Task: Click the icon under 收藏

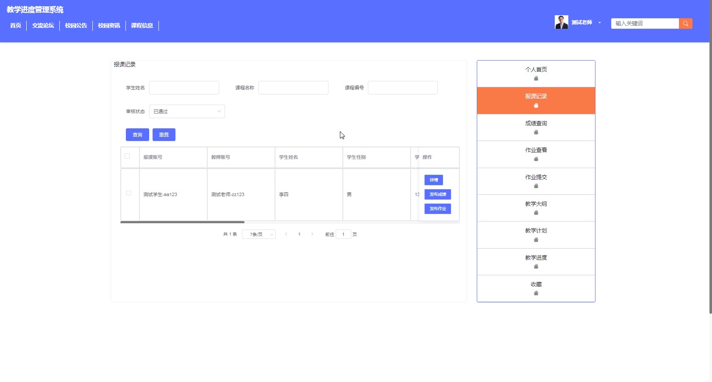Action: click(536, 293)
